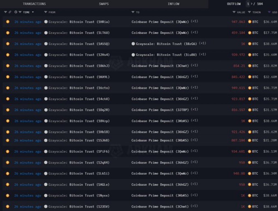Open '26 minutes ago' link in 1PiF6 row
This screenshot has width=278, height=211.
(28, 151)
